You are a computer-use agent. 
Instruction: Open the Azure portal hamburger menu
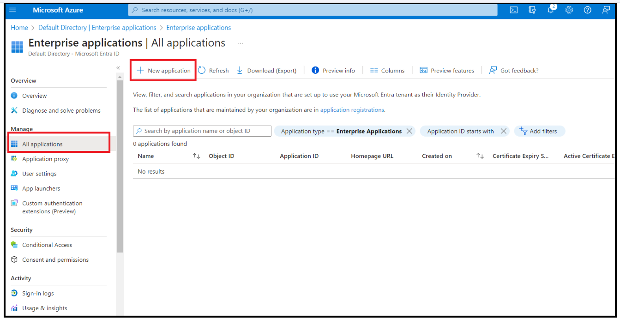click(12, 10)
